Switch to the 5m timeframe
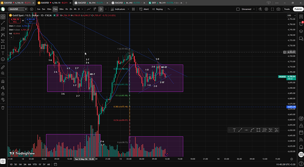 click(44, 9)
